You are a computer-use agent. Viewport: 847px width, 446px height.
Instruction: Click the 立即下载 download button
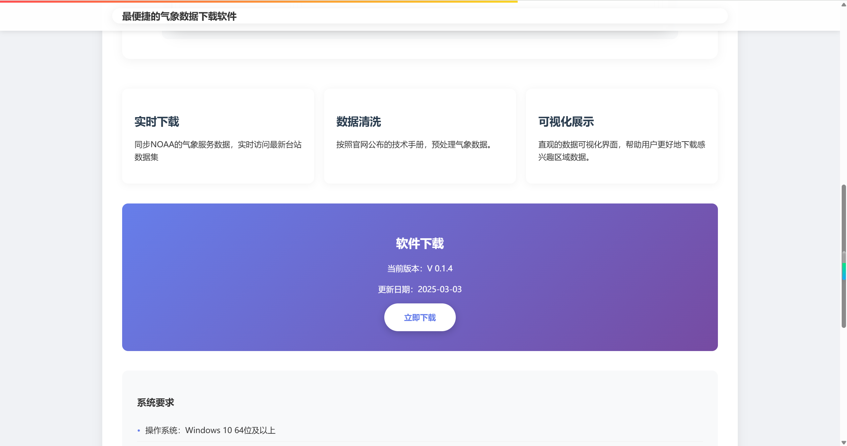coord(420,317)
